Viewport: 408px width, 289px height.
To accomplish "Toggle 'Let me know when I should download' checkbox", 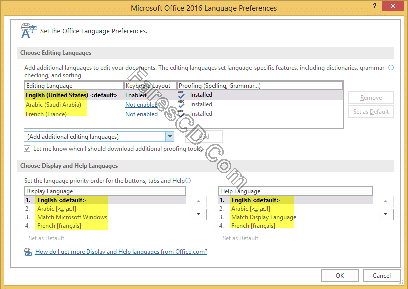I will [27, 149].
